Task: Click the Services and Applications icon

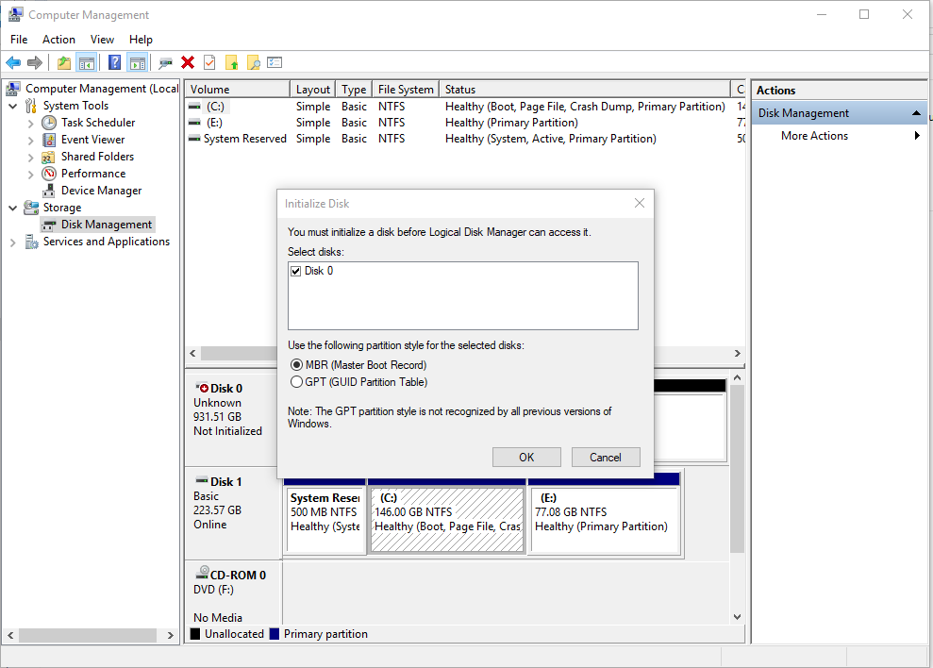Action: point(31,242)
